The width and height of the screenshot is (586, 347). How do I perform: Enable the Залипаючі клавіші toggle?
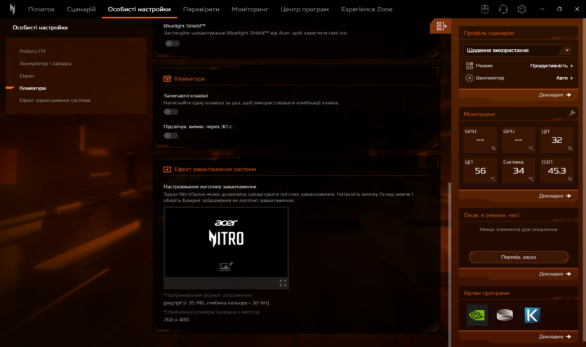pyautogui.click(x=171, y=111)
